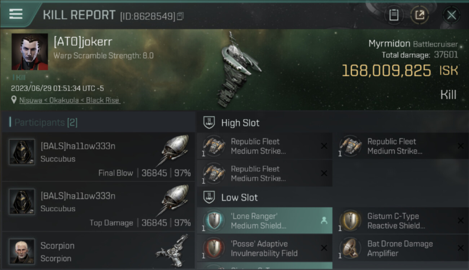Click the X beside the first Republic Fleet Medium Strike
Image resolution: width=469 pixels, height=270 pixels.
[324, 146]
